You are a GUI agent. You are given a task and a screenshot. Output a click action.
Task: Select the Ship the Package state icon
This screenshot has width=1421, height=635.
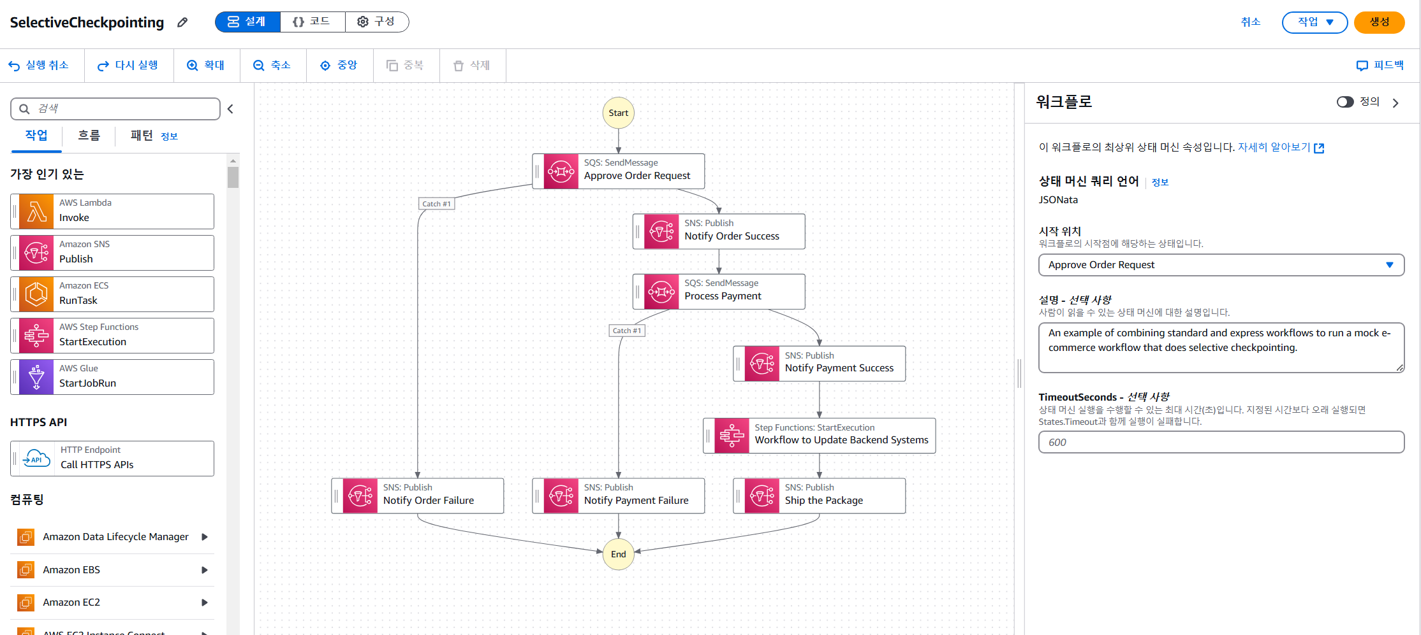762,496
